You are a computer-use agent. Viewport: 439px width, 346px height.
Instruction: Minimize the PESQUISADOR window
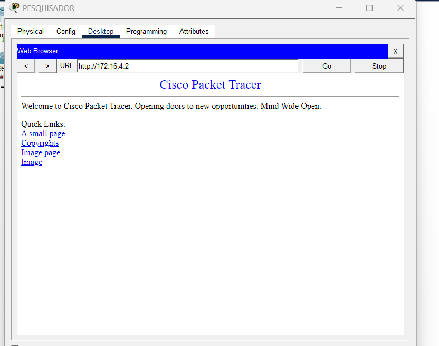pyautogui.click(x=339, y=8)
